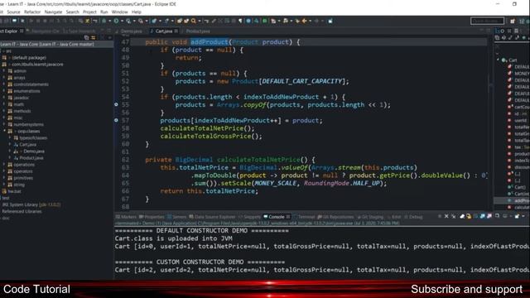The image size is (530, 298).
Task: Click Collapse All in Project Explorer
Action: click(x=86, y=37)
